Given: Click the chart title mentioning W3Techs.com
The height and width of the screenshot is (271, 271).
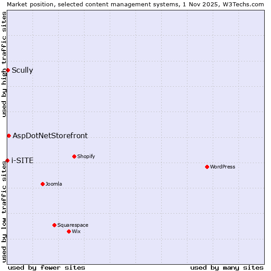Looking at the screenshot, I should pyautogui.click(x=135, y=4).
